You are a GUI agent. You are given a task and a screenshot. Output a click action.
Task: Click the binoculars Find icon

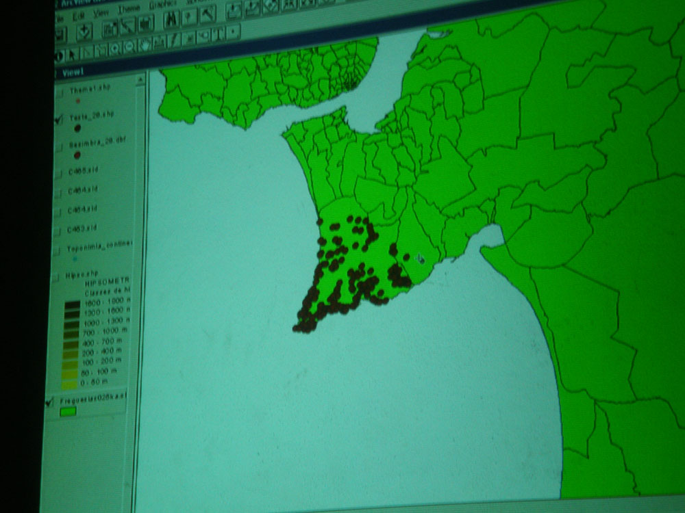pyautogui.click(x=171, y=18)
